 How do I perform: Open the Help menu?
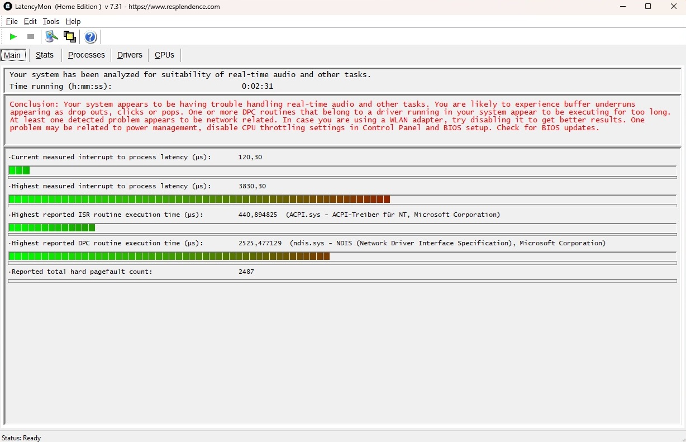tap(73, 21)
